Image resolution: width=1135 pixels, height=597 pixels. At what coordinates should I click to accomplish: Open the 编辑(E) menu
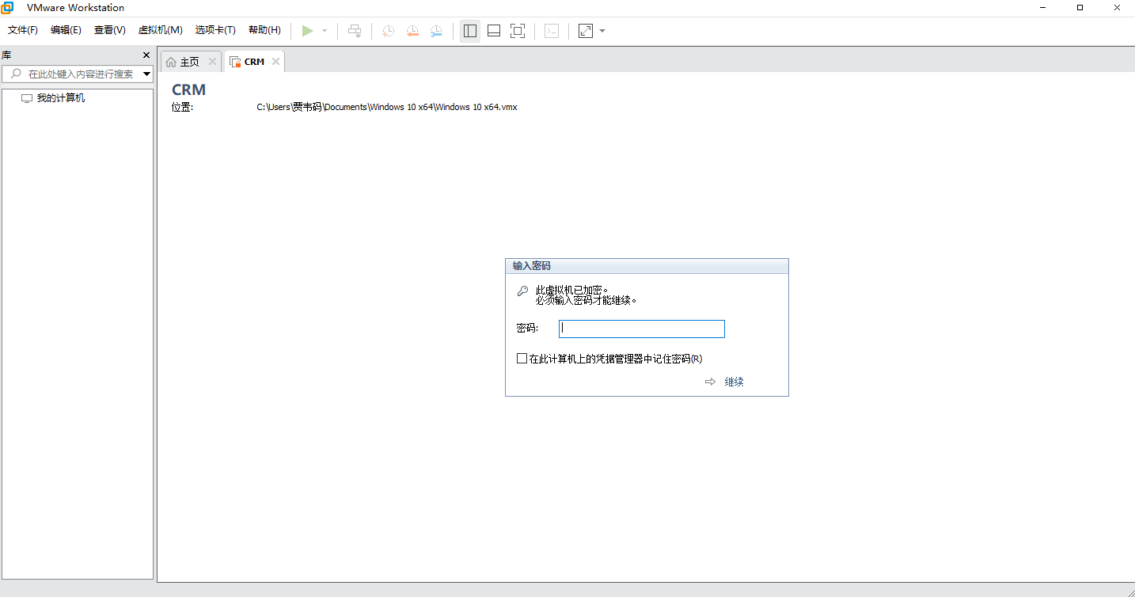coord(66,30)
